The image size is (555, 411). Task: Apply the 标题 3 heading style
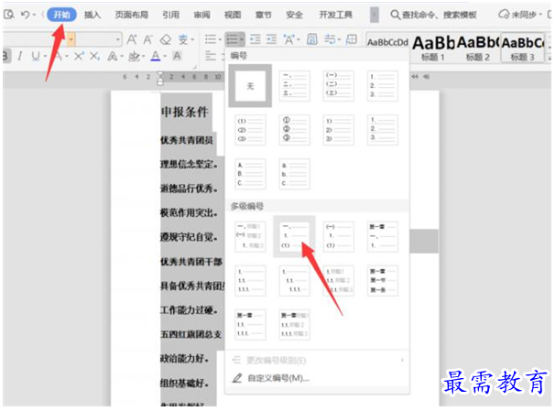522,49
